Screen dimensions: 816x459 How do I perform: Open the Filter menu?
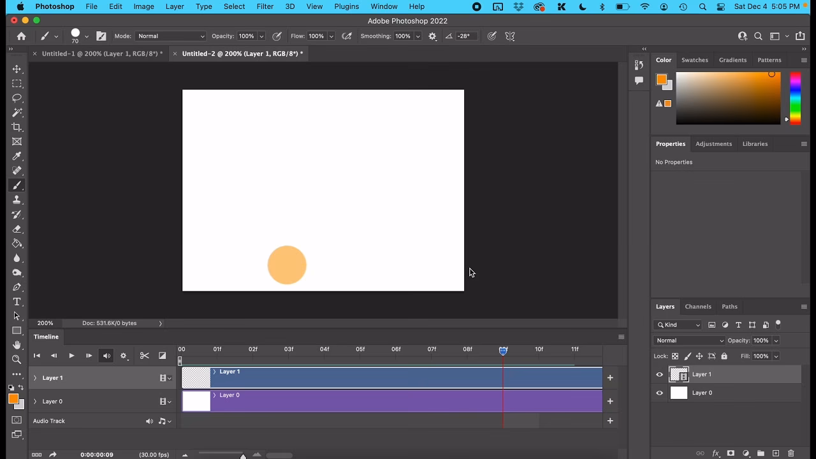265,6
